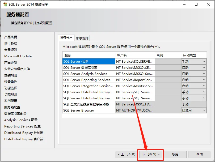215x162 pixels.
Task: Click 功能规则 step in sidebar
Action: click(x=11, y=95)
